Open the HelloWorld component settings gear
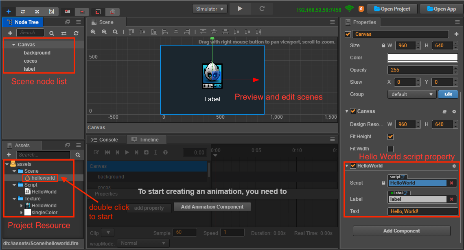 454,166
